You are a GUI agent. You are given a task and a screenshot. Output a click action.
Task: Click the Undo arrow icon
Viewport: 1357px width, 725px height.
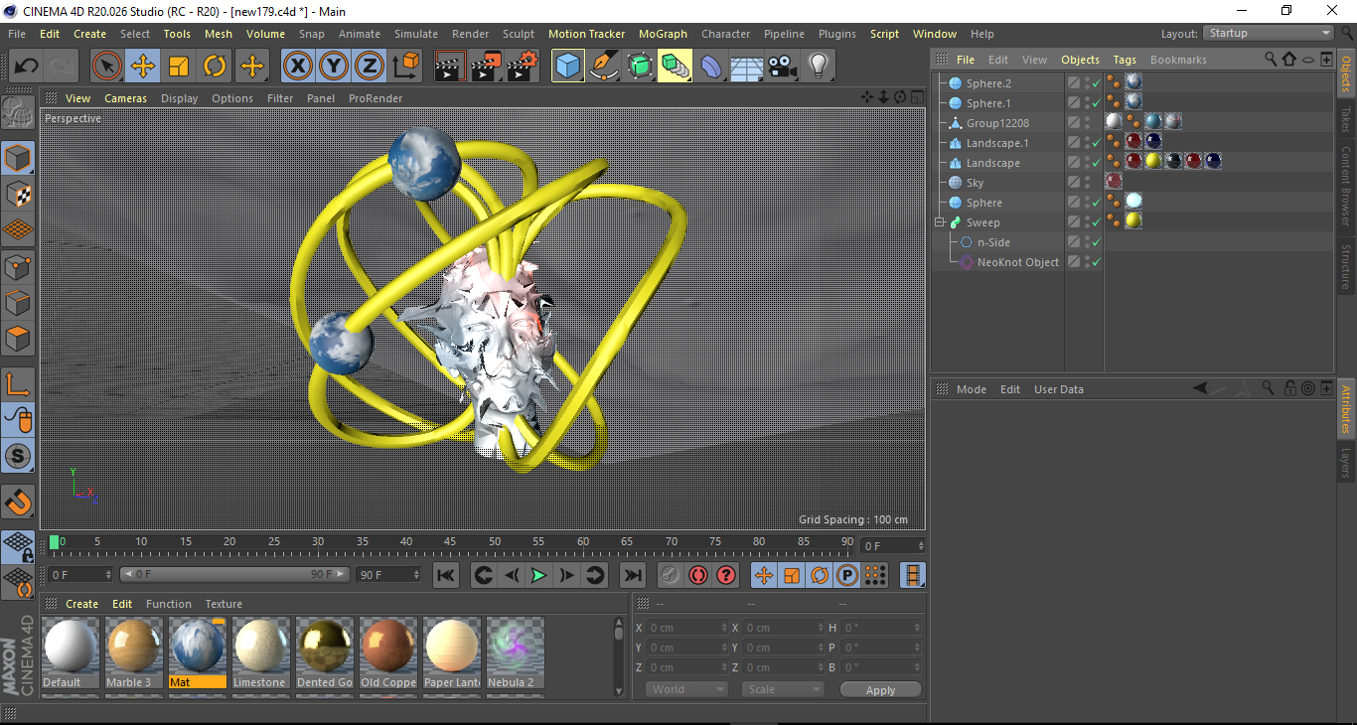[x=27, y=67]
